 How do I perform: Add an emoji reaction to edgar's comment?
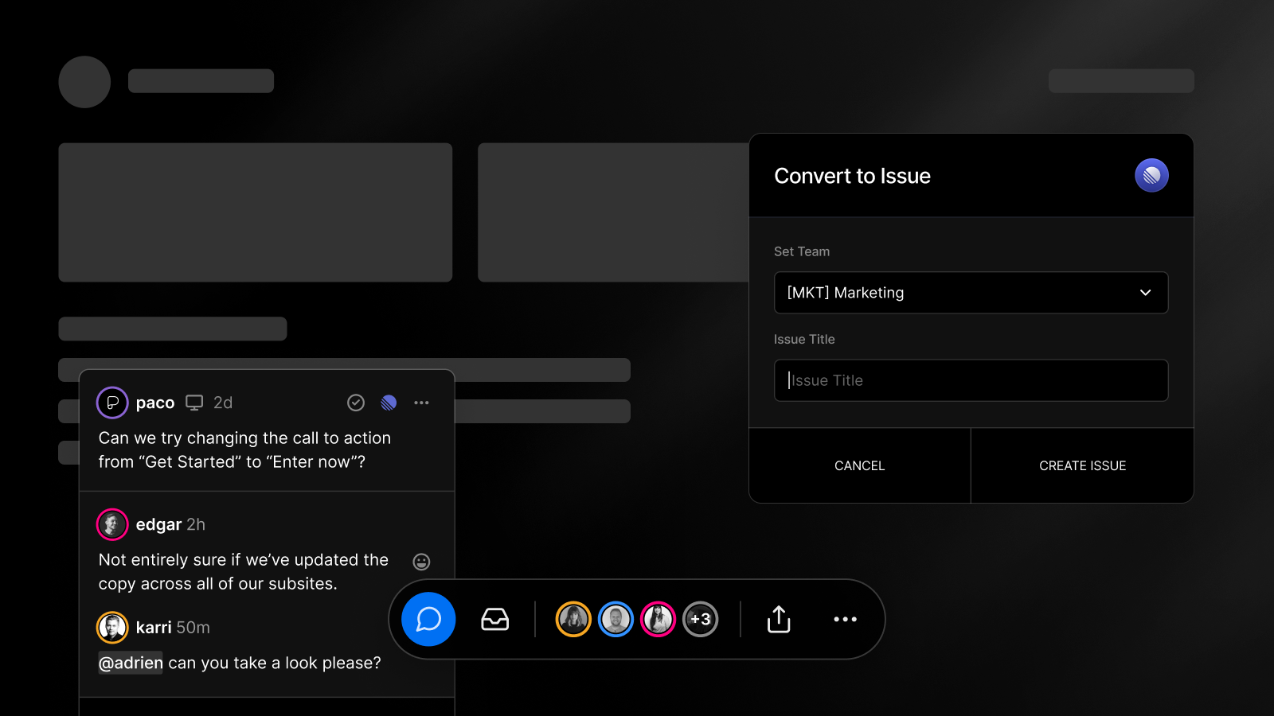tap(421, 562)
